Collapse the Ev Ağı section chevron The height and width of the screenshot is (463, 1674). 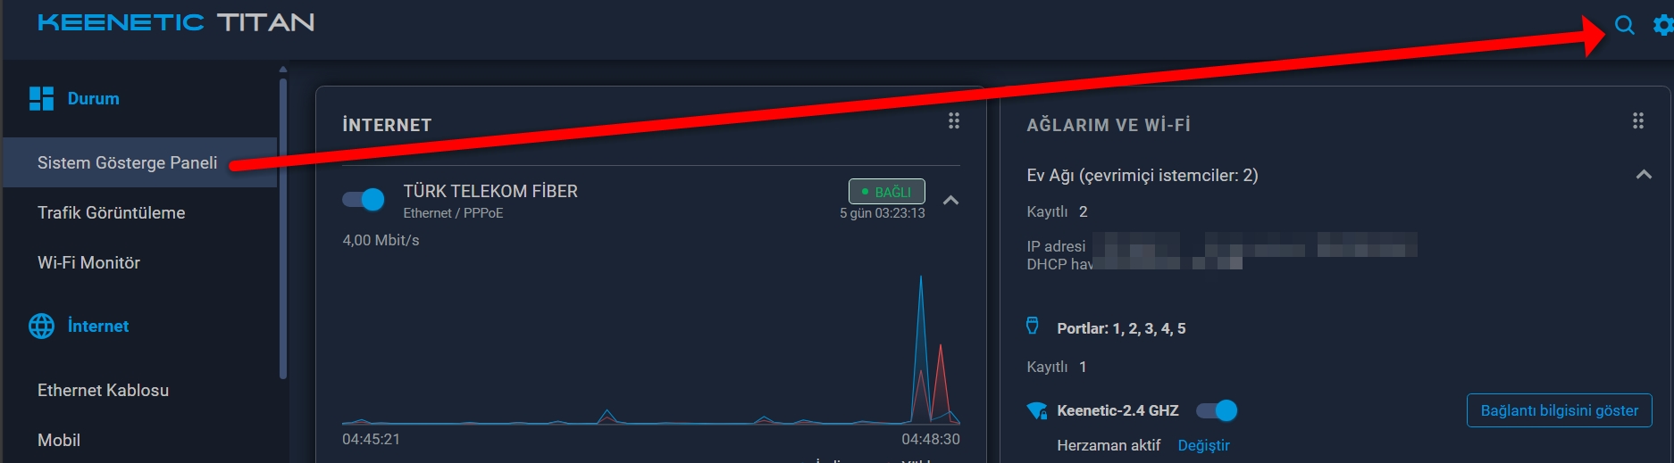click(1644, 175)
